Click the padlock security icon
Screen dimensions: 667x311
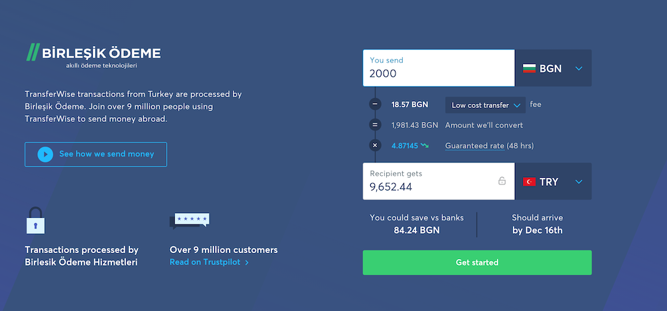pos(35,220)
